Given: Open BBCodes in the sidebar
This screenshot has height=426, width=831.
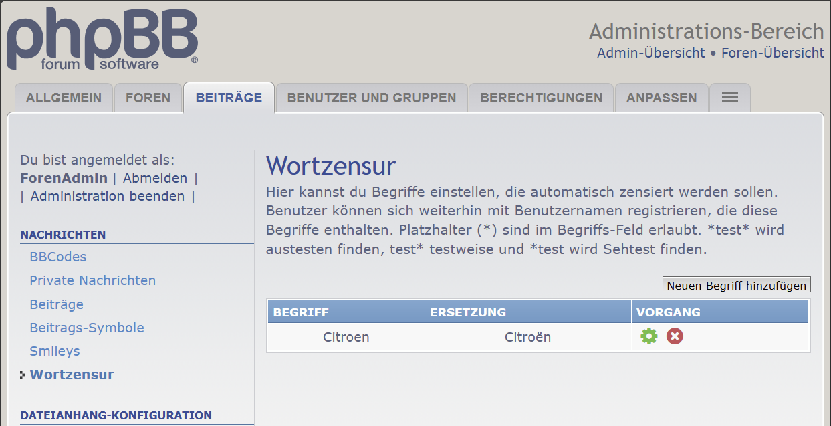Looking at the screenshot, I should pyautogui.click(x=58, y=257).
